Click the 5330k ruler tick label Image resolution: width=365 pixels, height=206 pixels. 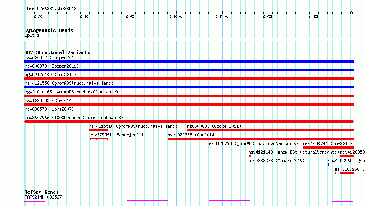[313, 16]
